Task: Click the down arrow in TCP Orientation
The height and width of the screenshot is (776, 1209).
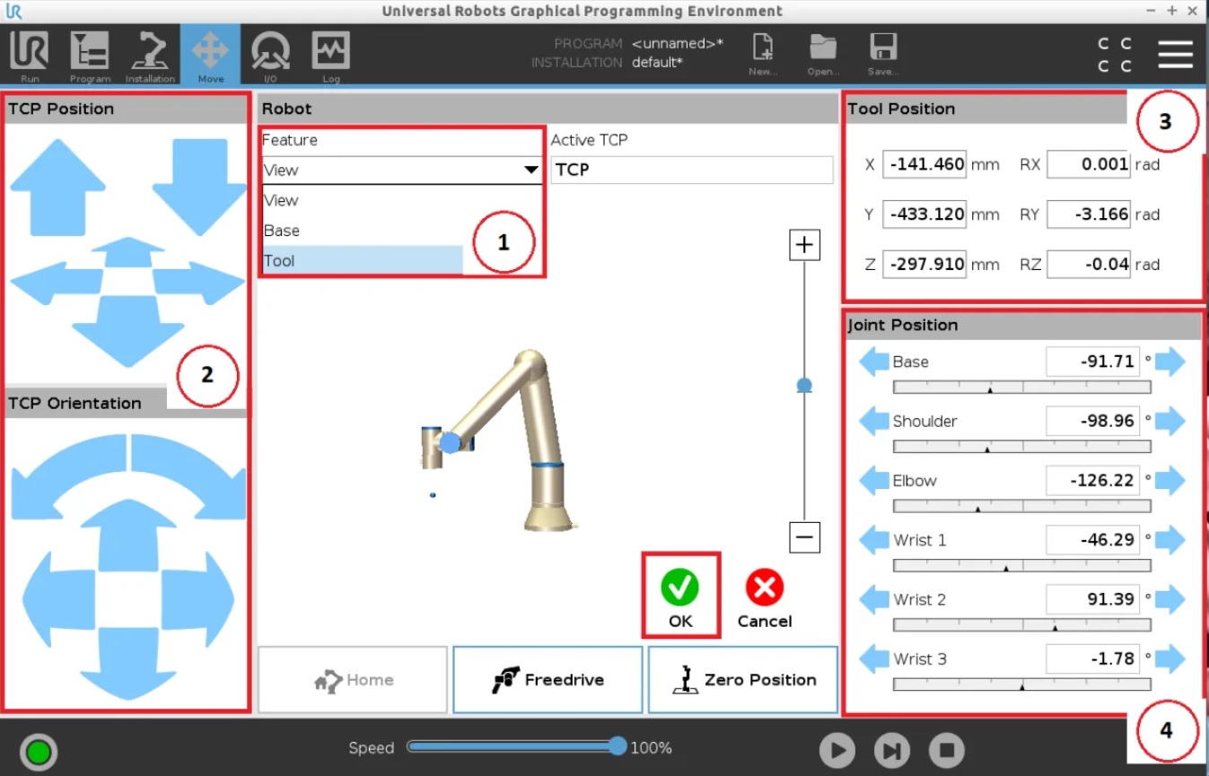Action: pyautogui.click(x=128, y=662)
